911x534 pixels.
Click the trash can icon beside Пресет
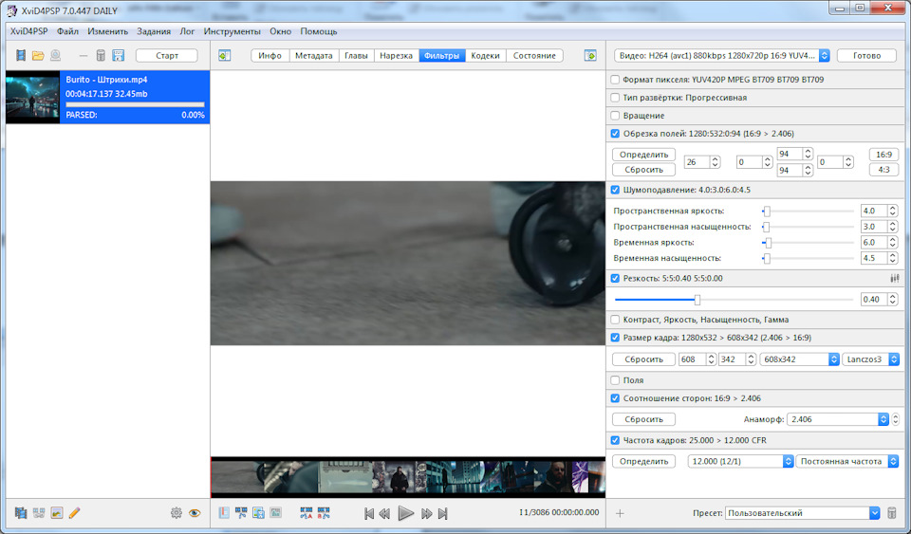[891, 513]
